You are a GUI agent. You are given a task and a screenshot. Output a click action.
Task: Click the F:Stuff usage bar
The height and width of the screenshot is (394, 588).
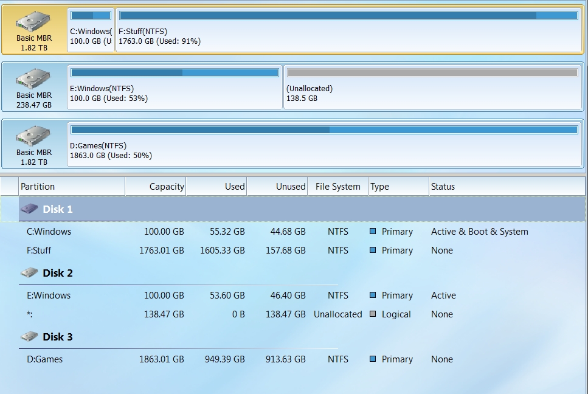pos(349,16)
